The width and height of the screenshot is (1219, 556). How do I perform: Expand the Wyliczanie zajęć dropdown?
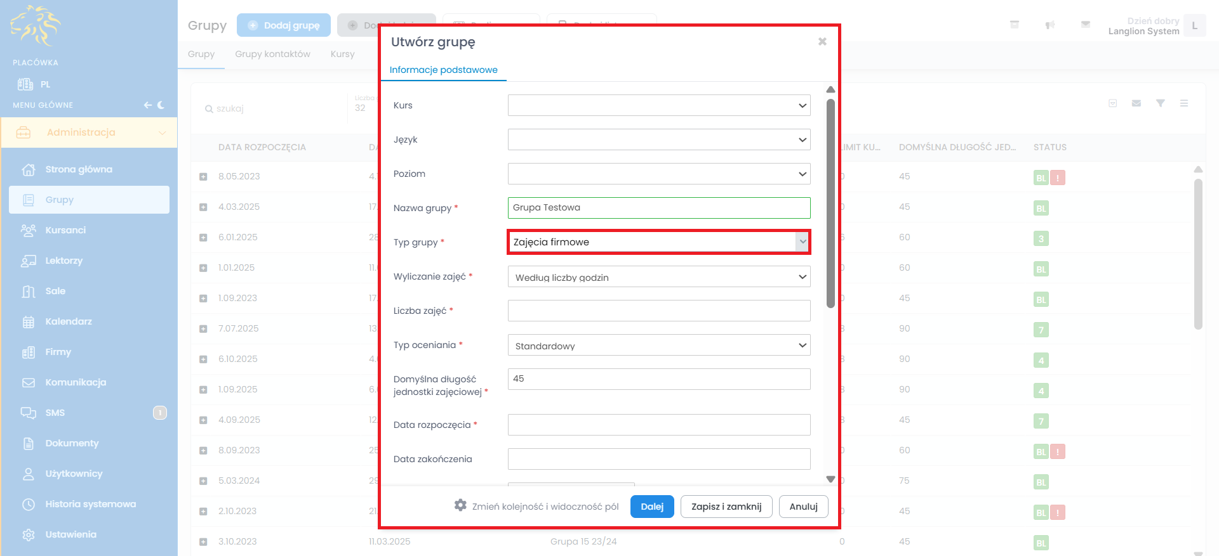[x=658, y=276]
